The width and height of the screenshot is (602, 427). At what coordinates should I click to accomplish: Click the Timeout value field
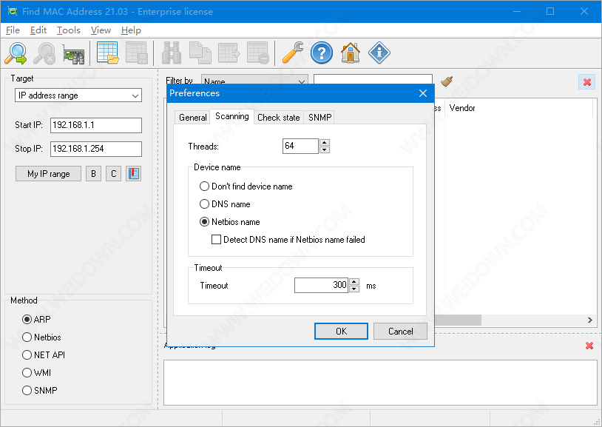tap(322, 285)
